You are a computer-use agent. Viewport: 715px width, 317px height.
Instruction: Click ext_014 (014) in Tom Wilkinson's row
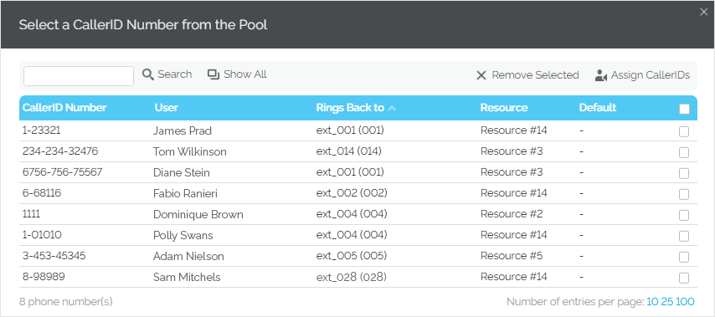pos(349,151)
